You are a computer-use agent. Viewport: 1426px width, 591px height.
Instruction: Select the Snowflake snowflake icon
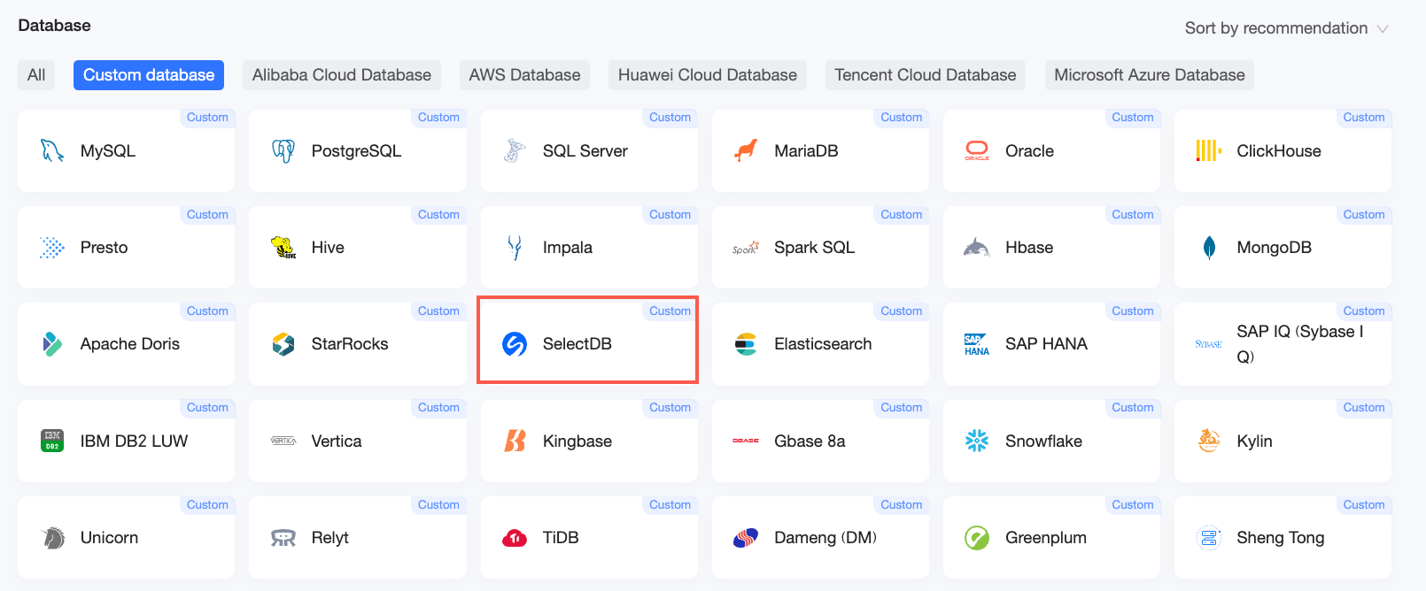(977, 441)
